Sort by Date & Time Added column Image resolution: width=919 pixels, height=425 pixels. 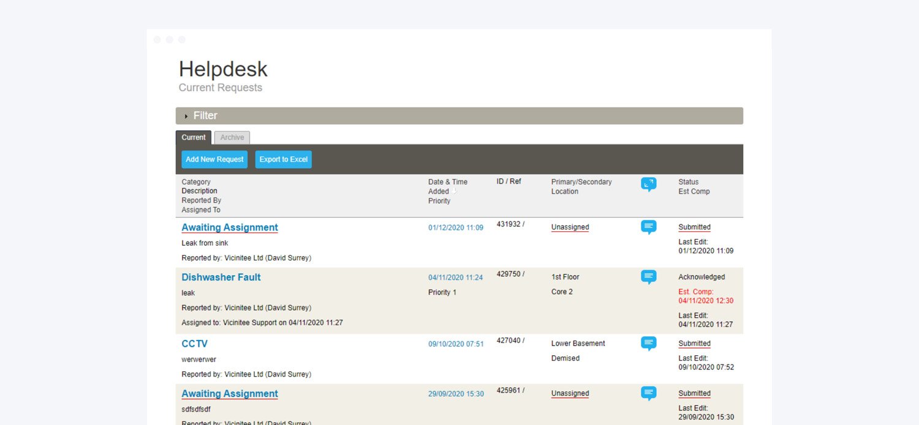[x=447, y=187]
